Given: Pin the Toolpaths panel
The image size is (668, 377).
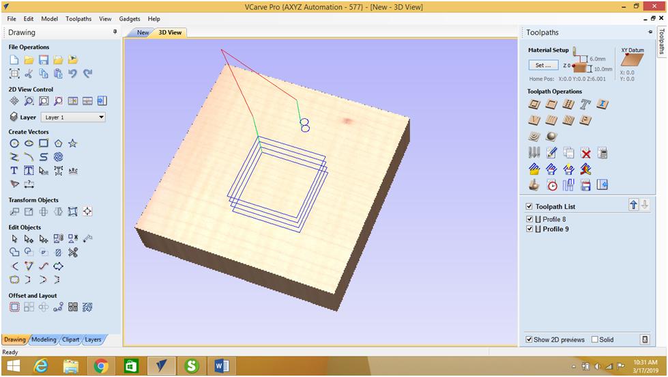Looking at the screenshot, I should [x=650, y=32].
